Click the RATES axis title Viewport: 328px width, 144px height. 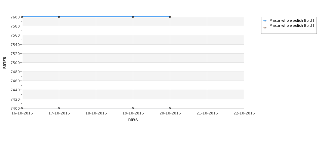(x=5, y=63)
